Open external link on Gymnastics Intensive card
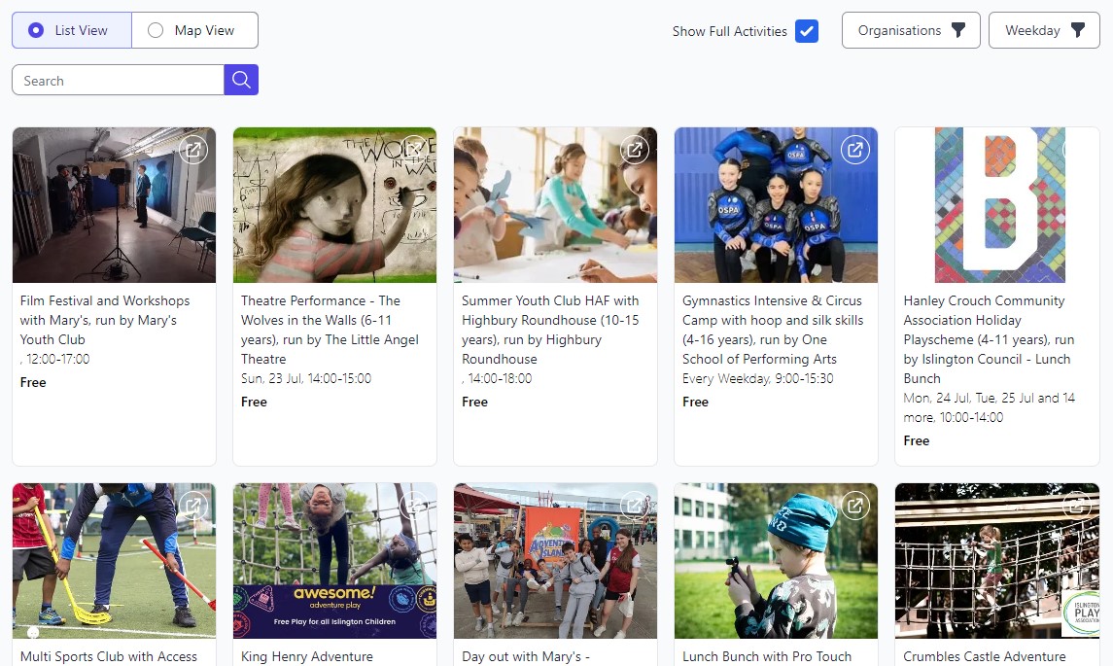 tap(855, 150)
